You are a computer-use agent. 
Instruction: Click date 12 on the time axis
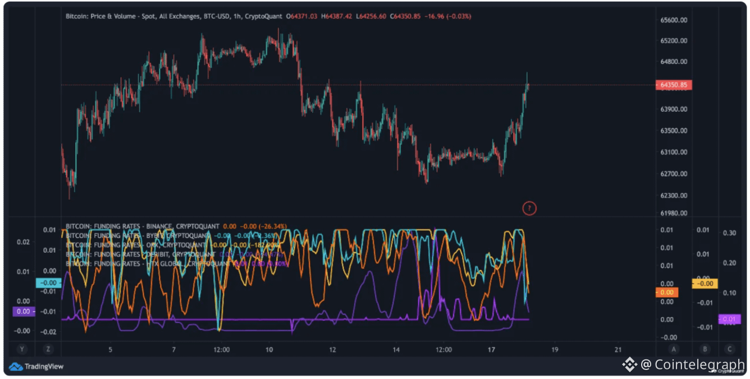point(332,350)
